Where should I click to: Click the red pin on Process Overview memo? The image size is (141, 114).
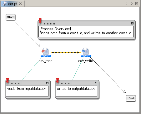pyautogui.click(x=40, y=20)
